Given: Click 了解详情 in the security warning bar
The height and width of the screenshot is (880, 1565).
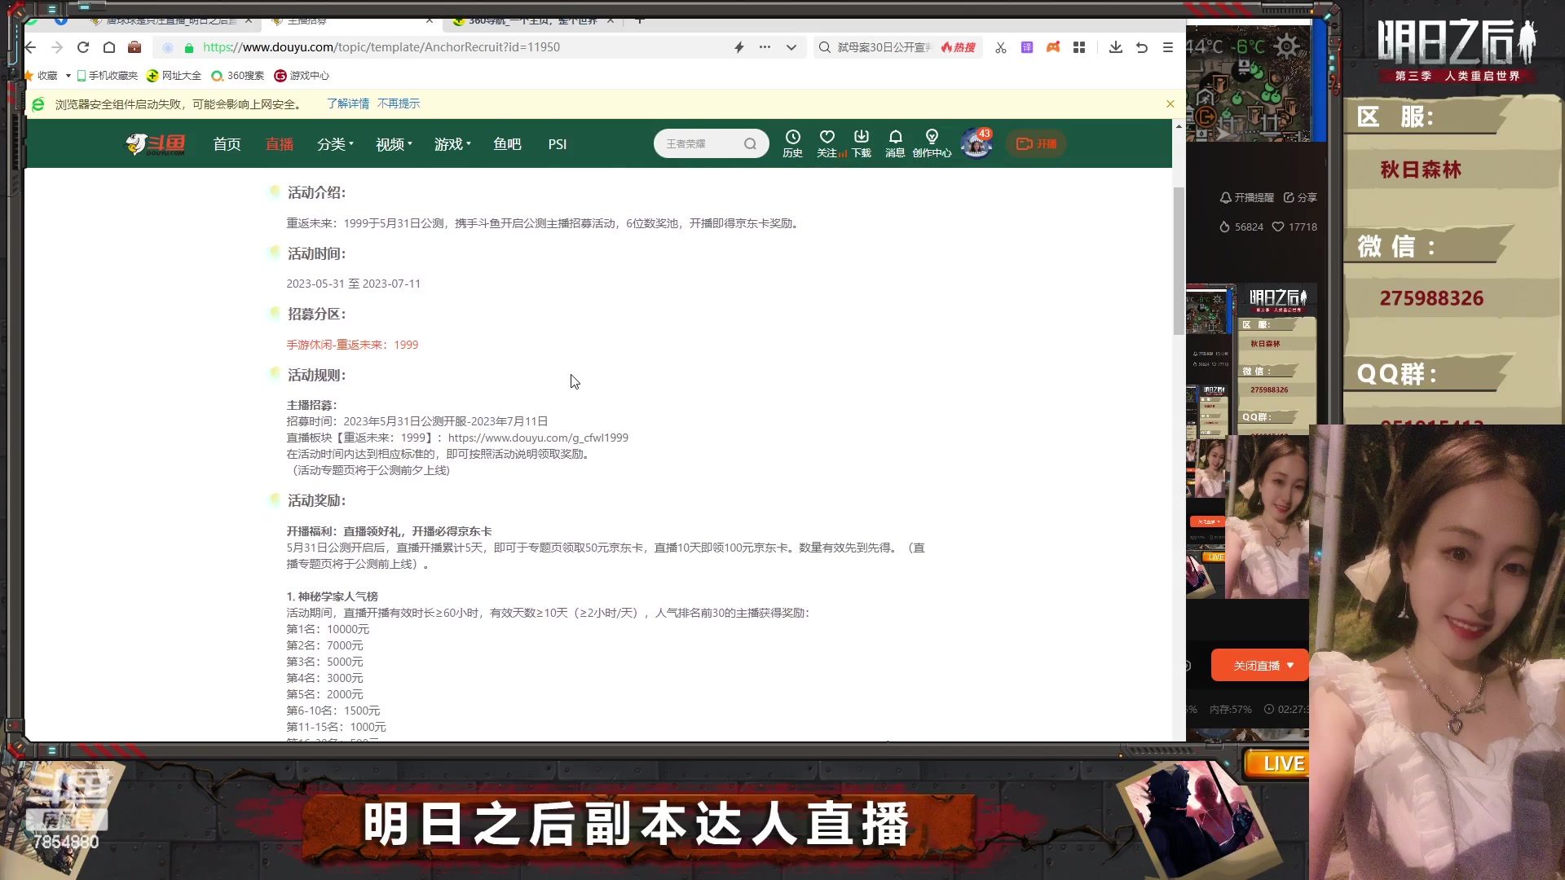Looking at the screenshot, I should [x=348, y=103].
